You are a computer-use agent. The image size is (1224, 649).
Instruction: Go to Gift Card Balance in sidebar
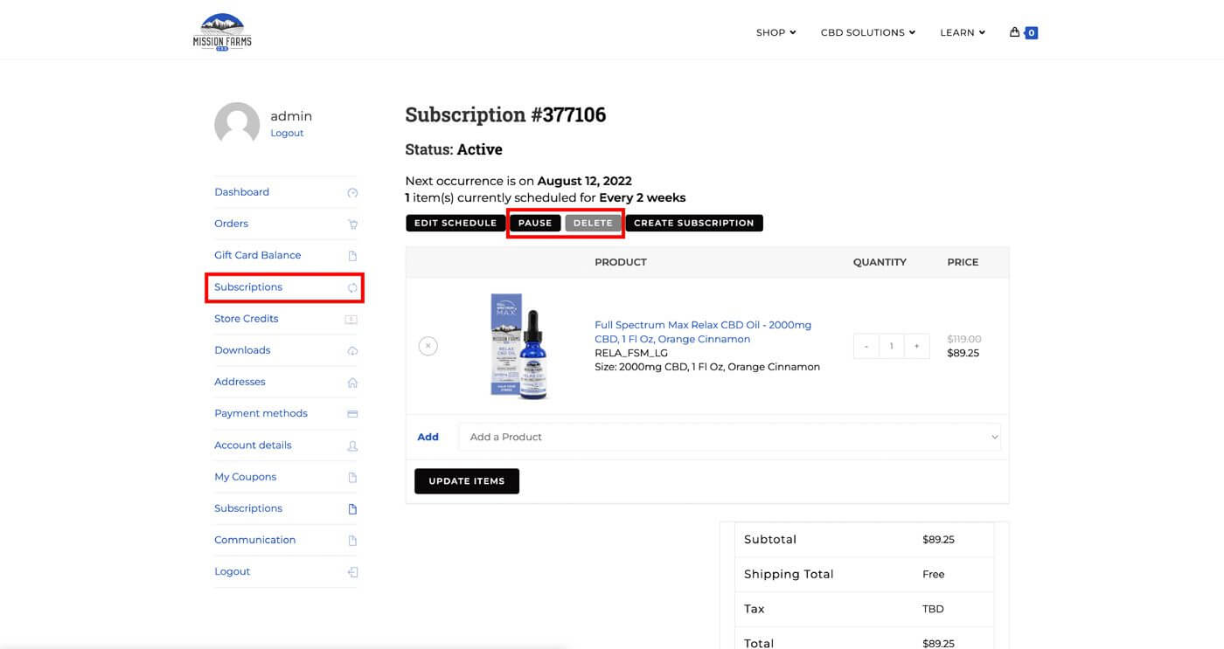point(257,255)
